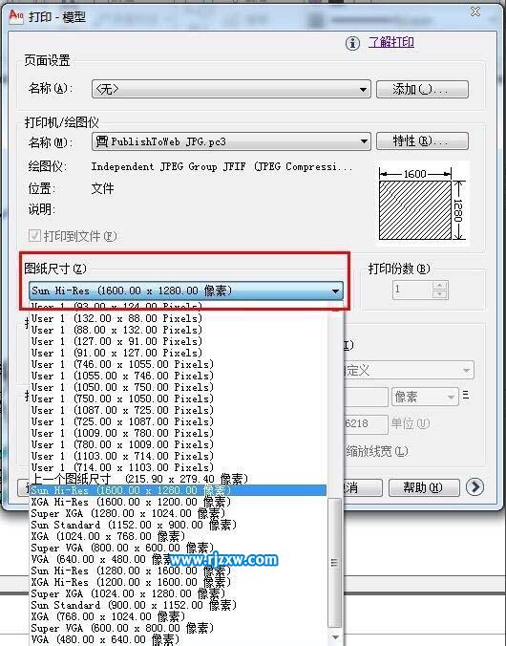Click the AutoCAD icon in title bar
Screen dimensions: 506x646
[15, 16]
